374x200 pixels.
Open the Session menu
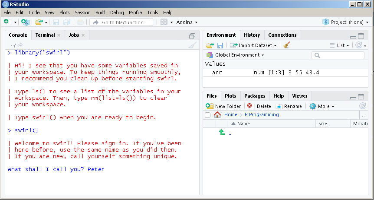point(82,13)
